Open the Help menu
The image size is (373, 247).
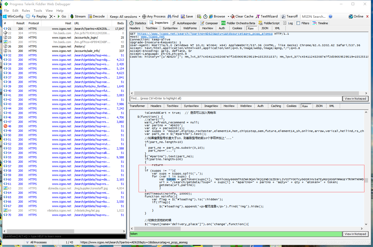60,10
